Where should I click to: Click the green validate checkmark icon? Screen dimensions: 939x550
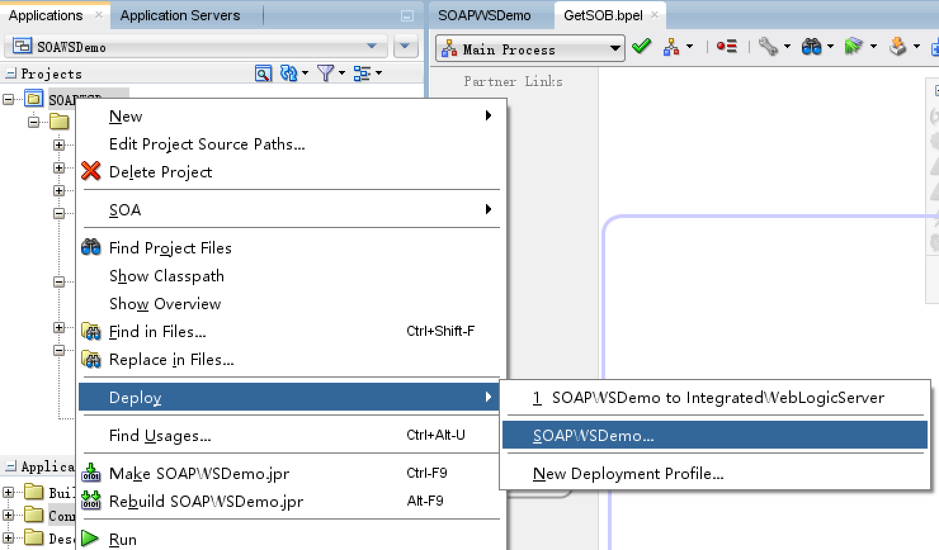[641, 46]
